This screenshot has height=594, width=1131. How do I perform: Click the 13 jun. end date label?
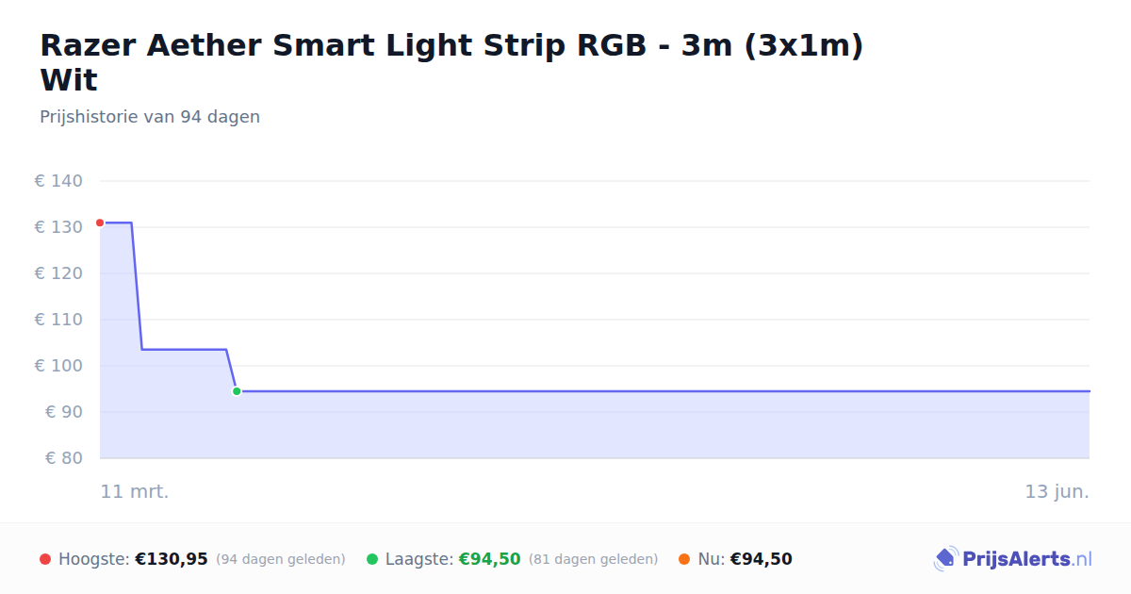pos(1057,491)
